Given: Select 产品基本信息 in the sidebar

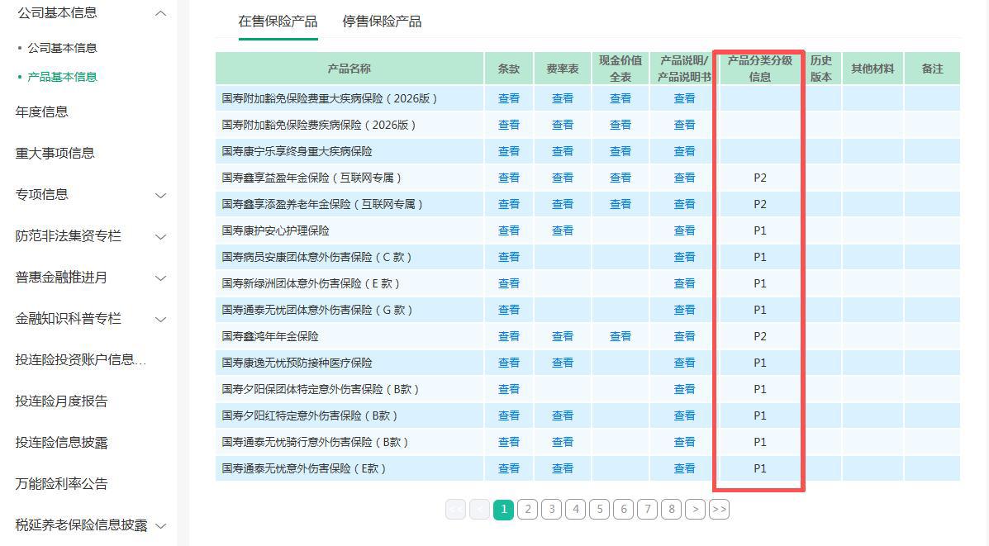Looking at the screenshot, I should click(62, 77).
